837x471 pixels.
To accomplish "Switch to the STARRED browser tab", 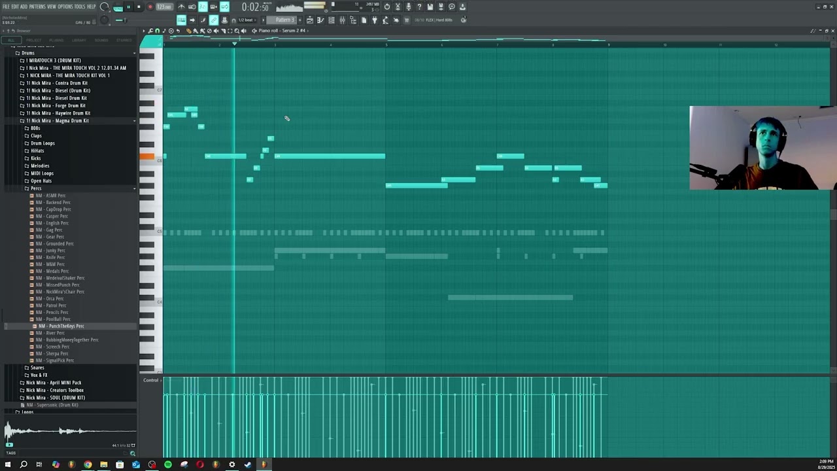I will (124, 40).
